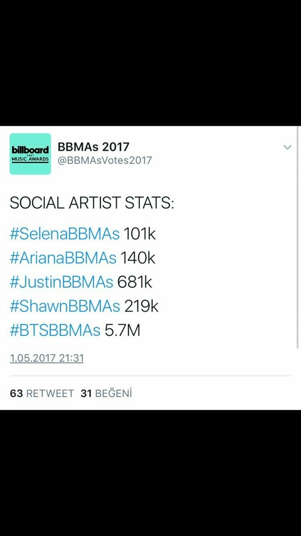Click the @BBMAsVotes2017 handle
Viewport: 301px width, 536px height.
click(104, 160)
